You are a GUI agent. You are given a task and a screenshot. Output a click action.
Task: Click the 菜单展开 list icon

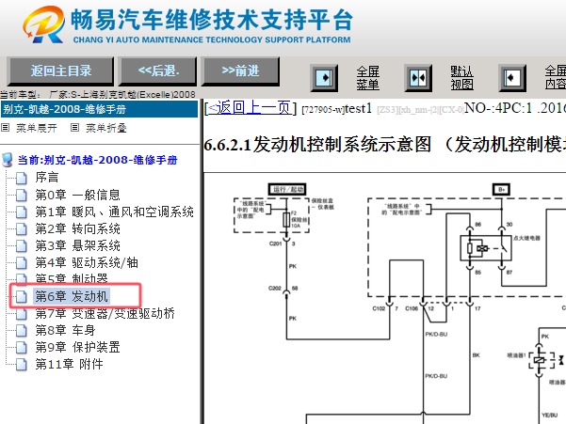pyautogui.click(x=5, y=128)
